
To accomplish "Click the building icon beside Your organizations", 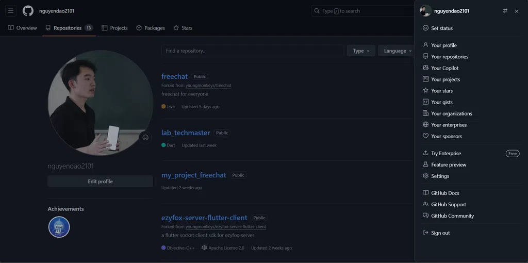I will [x=425, y=113].
